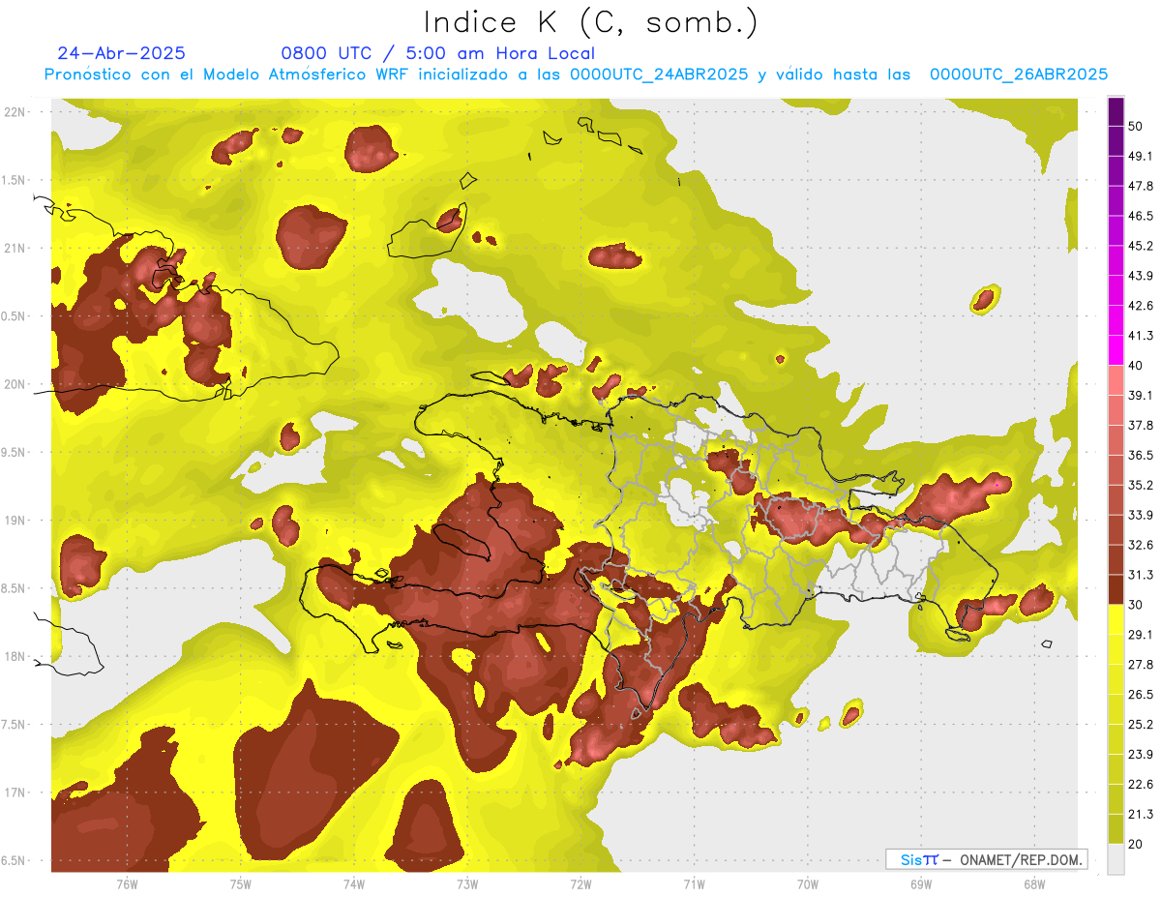Pick the magenta swatch between 40 and 41.3
This screenshot has height=897, width=1161.
pyautogui.click(x=1116, y=350)
